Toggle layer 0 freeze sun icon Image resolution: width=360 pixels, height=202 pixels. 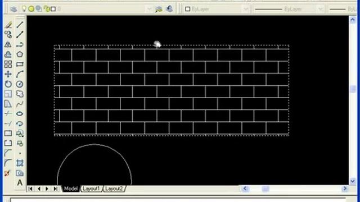point(31,9)
